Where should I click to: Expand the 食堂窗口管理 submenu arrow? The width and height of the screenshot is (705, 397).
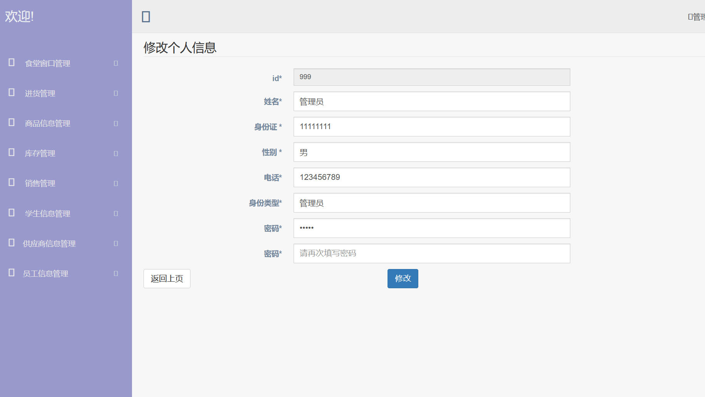coord(116,63)
